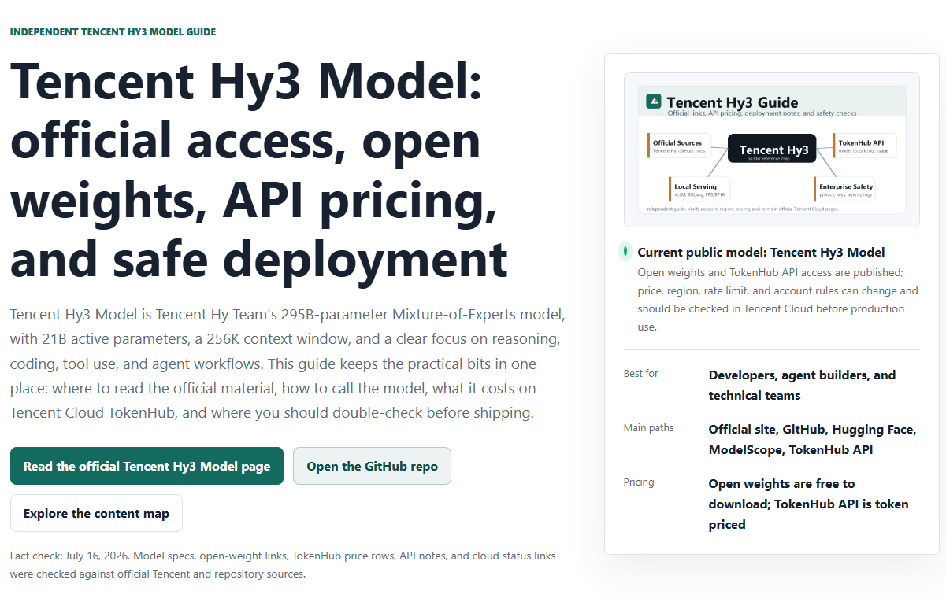This screenshot has height=613, width=946.
Task: Click the Main paths label
Action: pyautogui.click(x=648, y=428)
